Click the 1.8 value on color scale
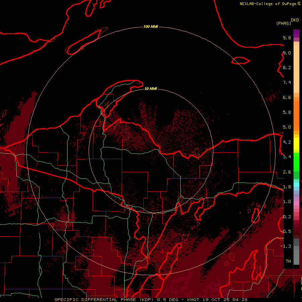 pos(287,187)
